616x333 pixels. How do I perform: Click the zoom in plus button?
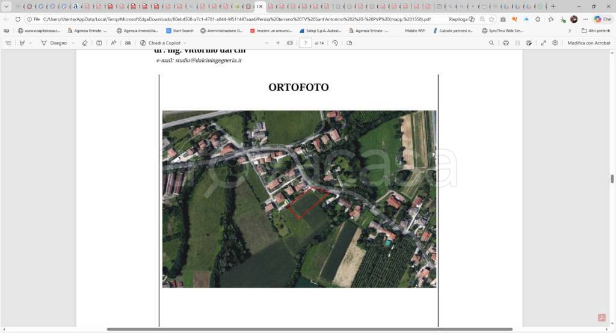point(278,43)
